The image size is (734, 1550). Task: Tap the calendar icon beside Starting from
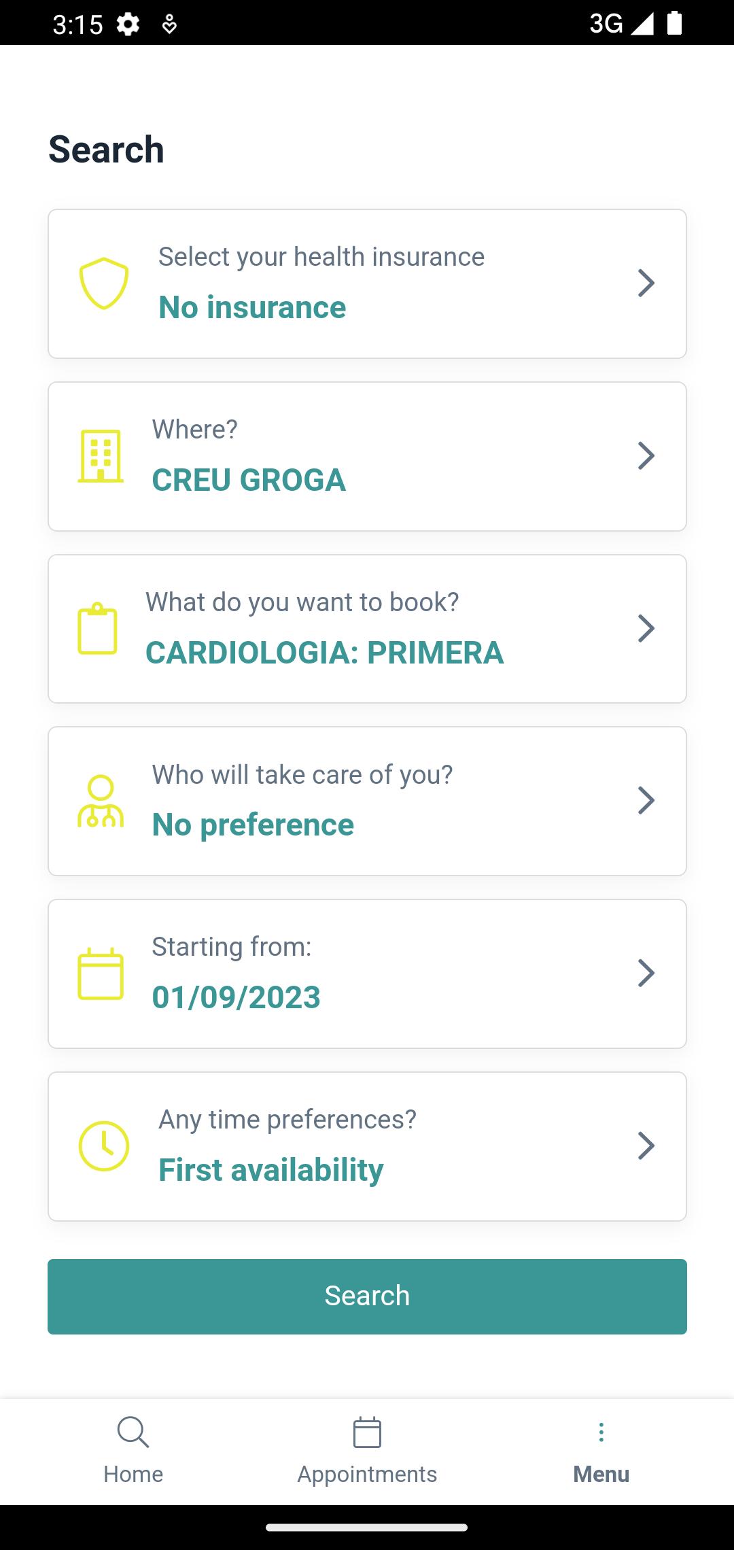(101, 974)
